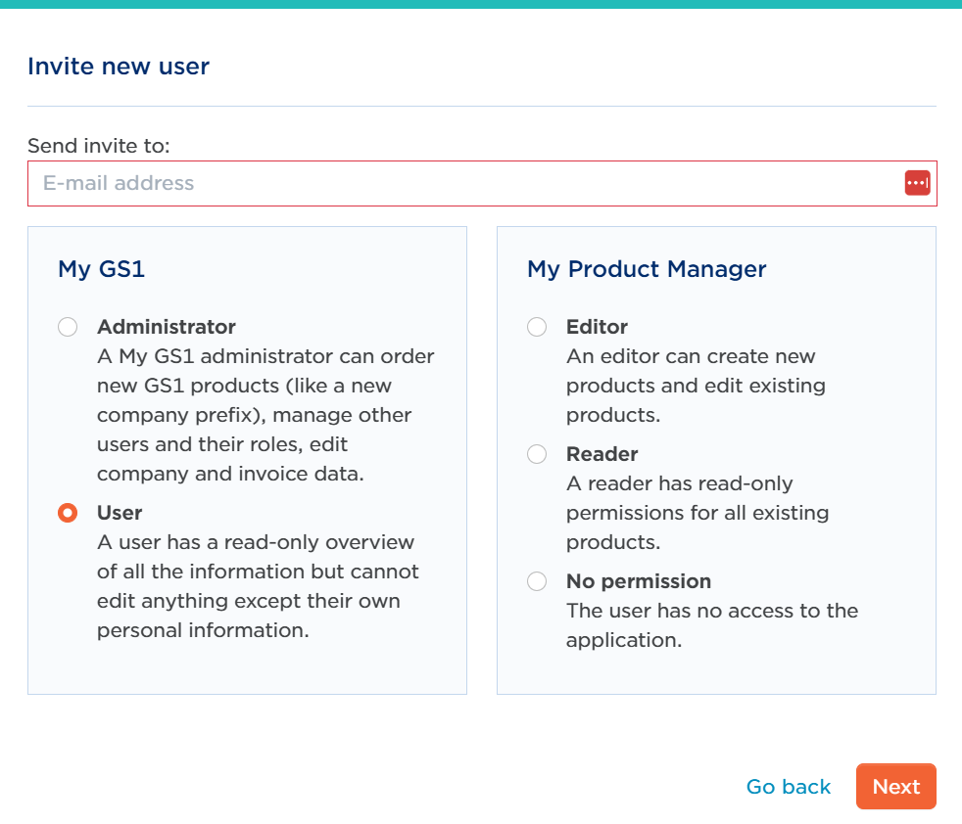Click the User label text
Image resolution: width=962 pixels, height=824 pixels.
(120, 513)
